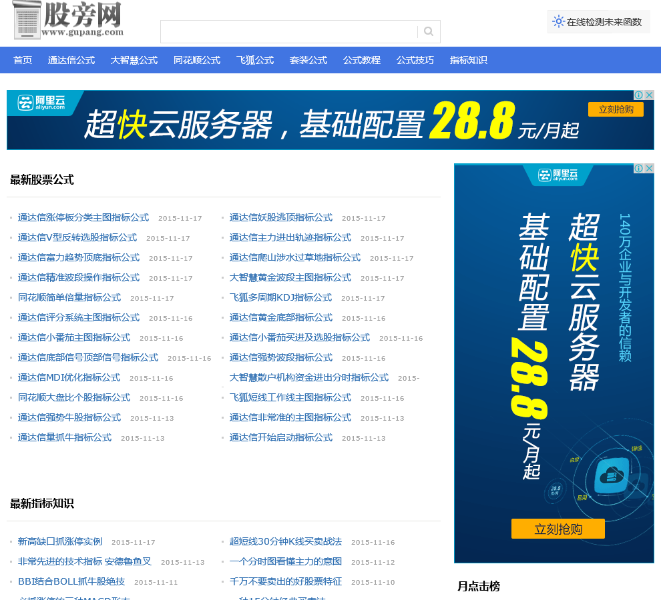
Task: Open 指标知识 menu item
Action: [x=468, y=60]
